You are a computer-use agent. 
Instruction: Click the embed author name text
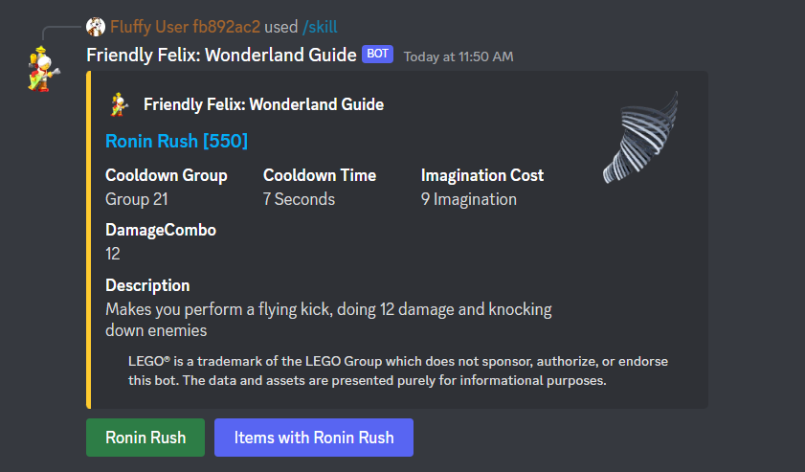point(263,104)
